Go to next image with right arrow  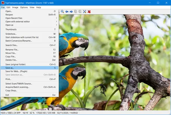[71, 12]
